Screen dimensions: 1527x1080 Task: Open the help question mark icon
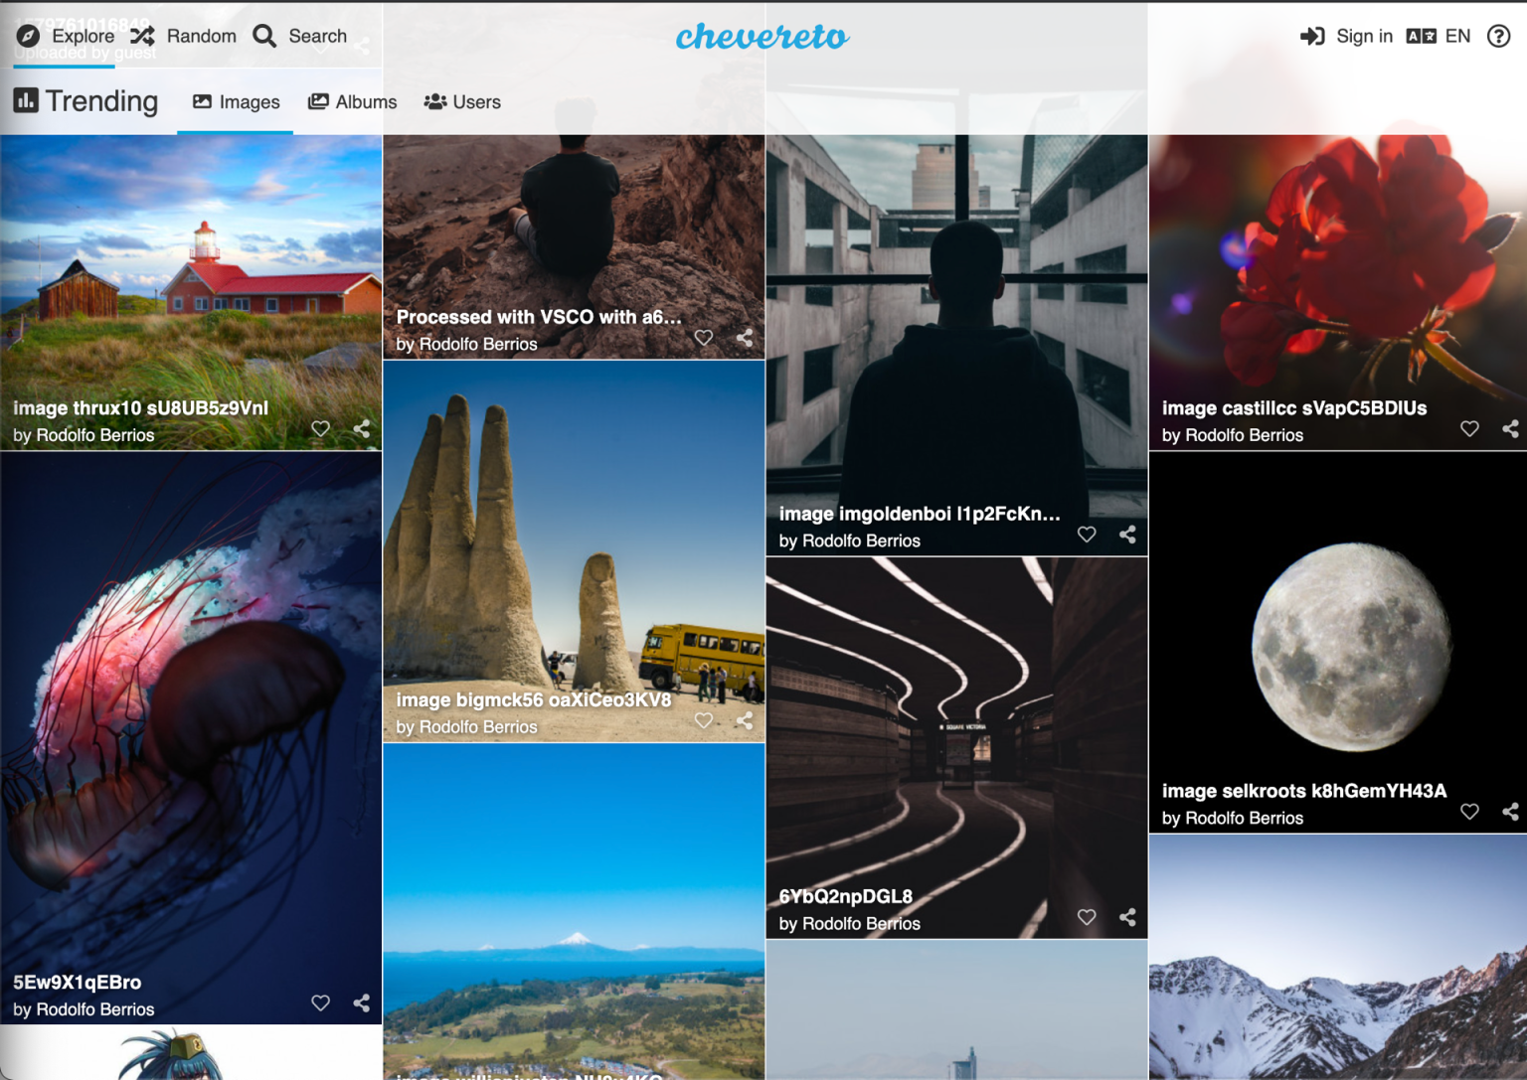pos(1499,36)
